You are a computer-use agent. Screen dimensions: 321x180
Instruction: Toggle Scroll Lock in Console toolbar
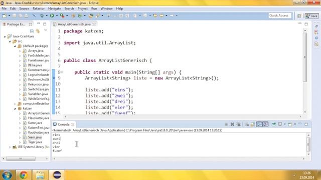pyautogui.click(x=253, y=124)
